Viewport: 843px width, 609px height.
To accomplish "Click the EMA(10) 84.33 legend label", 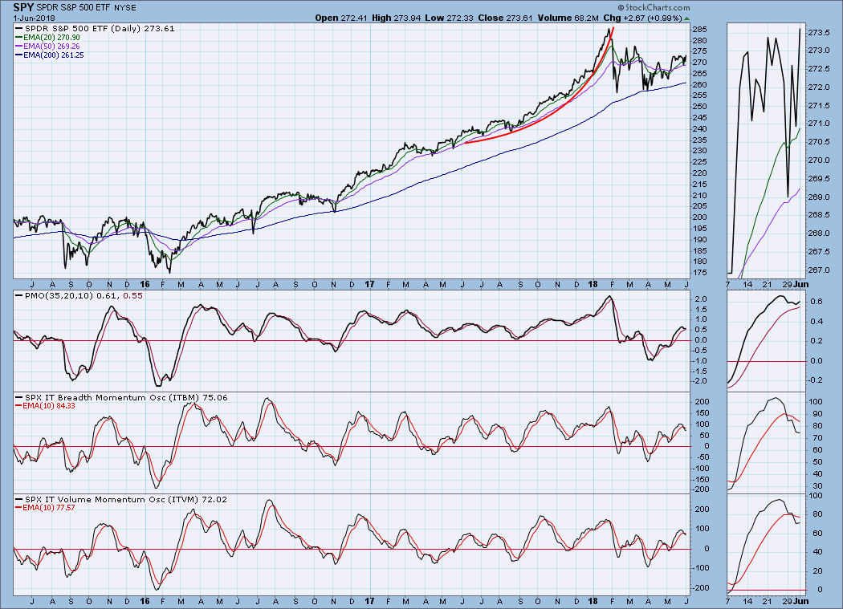I will tap(49, 406).
